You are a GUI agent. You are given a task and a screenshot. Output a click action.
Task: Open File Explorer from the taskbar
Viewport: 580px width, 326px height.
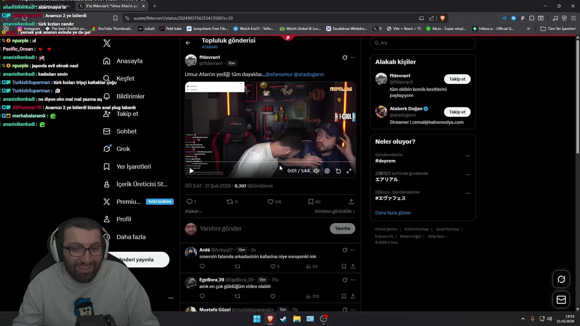(x=297, y=319)
